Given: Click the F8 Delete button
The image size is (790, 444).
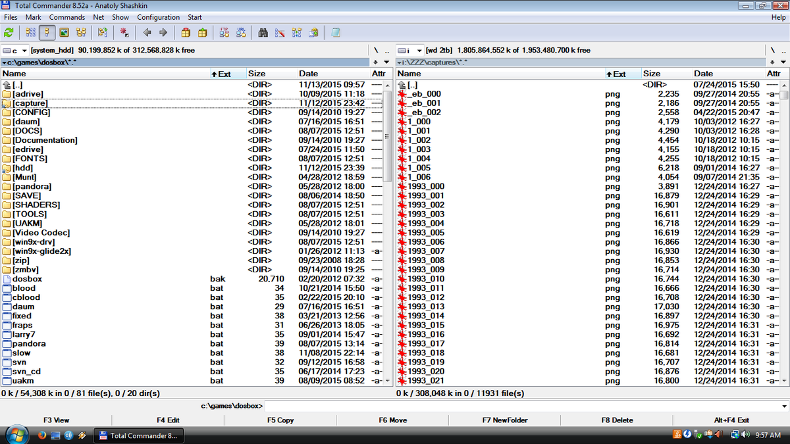Looking at the screenshot, I should [618, 420].
